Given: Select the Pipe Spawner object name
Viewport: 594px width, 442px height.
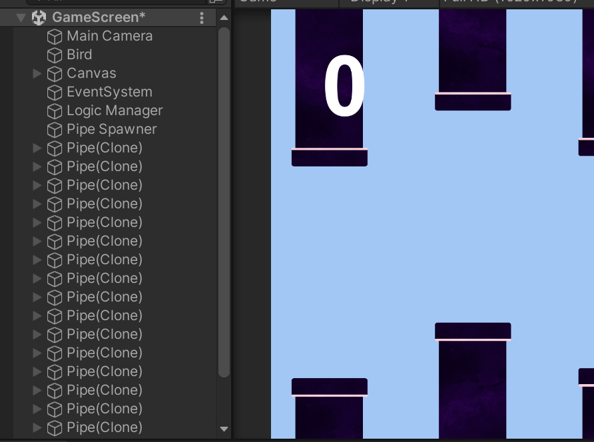Looking at the screenshot, I should click(x=112, y=129).
